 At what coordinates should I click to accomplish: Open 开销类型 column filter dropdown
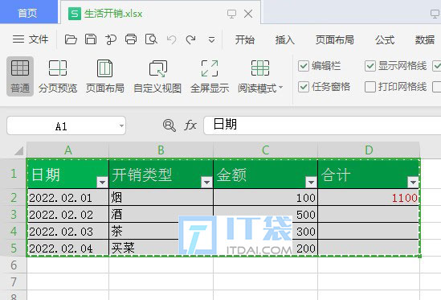tap(206, 183)
